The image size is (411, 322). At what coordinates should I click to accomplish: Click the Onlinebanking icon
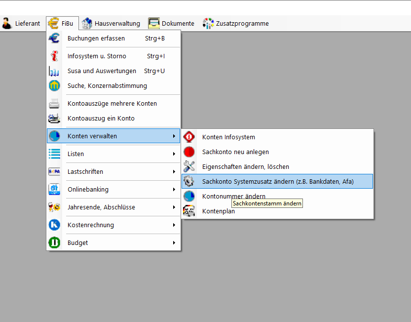point(54,190)
